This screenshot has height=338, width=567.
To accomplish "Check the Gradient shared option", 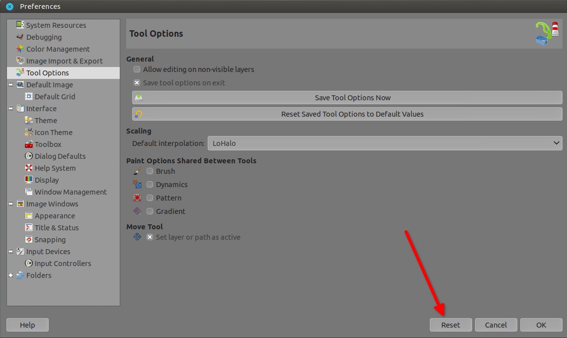I will 150,211.
